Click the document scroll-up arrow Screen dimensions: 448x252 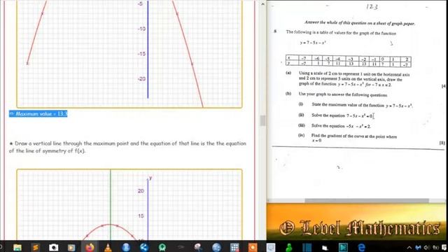tap(263, 4)
